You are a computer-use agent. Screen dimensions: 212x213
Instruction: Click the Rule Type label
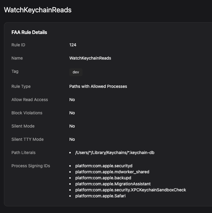click(x=21, y=86)
